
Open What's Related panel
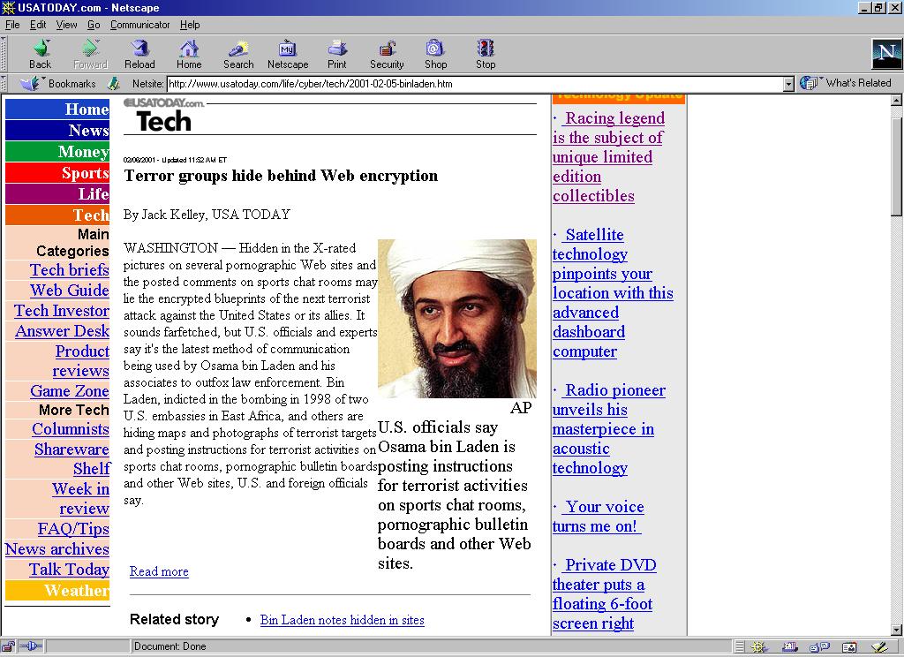(846, 83)
